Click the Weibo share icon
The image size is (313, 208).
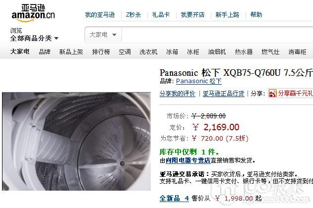point(273,93)
